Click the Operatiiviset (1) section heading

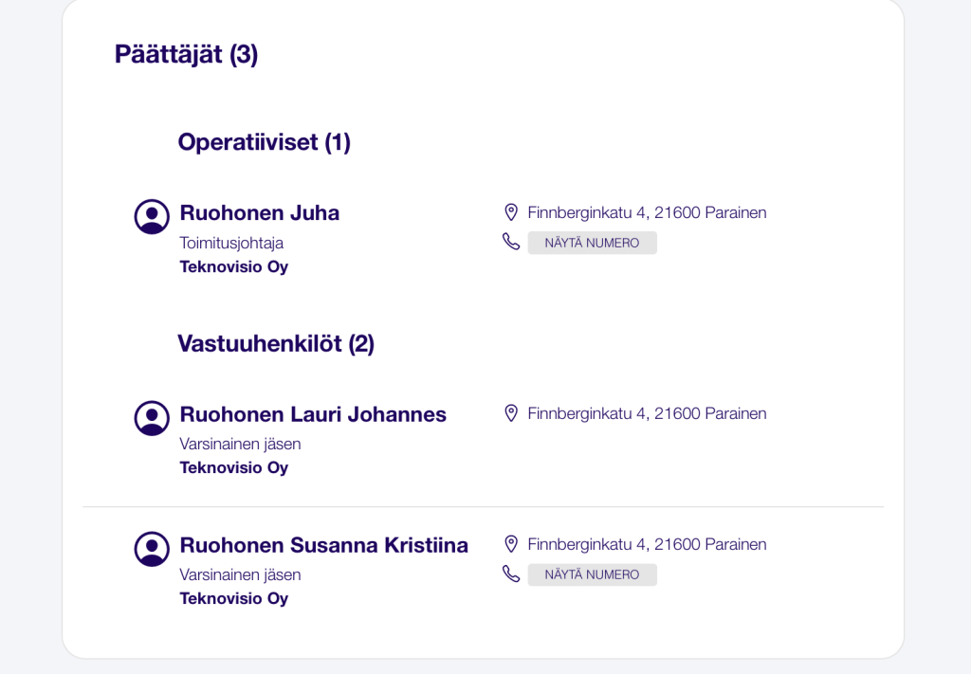(265, 142)
